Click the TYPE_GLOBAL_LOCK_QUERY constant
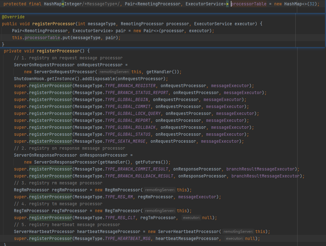Viewport: 326px width, 246px height. pyautogui.click(x=133, y=114)
